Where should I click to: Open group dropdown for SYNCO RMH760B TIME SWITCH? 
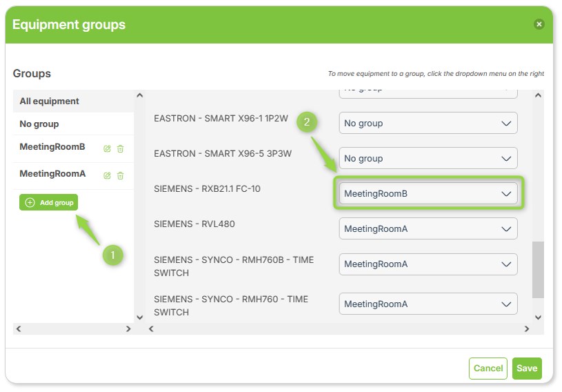point(428,264)
